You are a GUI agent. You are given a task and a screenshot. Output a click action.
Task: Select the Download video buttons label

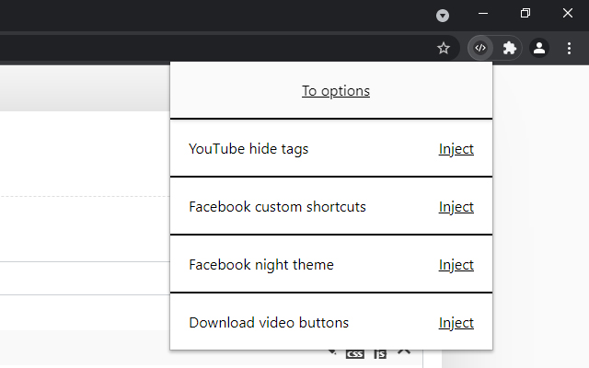point(269,323)
